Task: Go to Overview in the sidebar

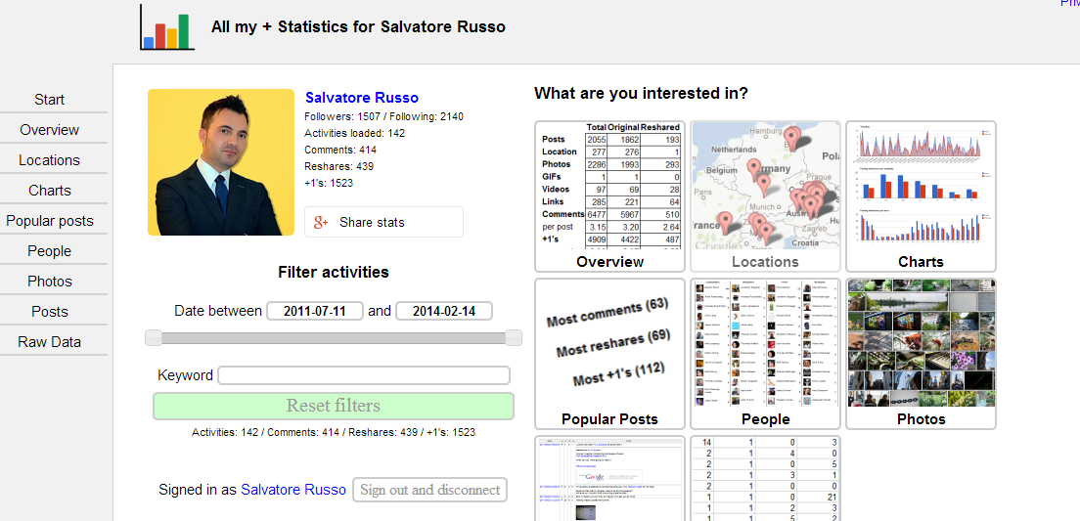Action: [50, 130]
